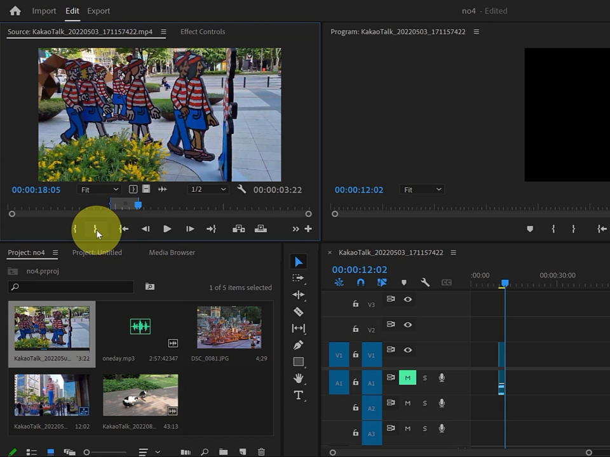The width and height of the screenshot is (610, 457).
Task: Toggle Linked Selection in timeline
Action: click(382, 282)
